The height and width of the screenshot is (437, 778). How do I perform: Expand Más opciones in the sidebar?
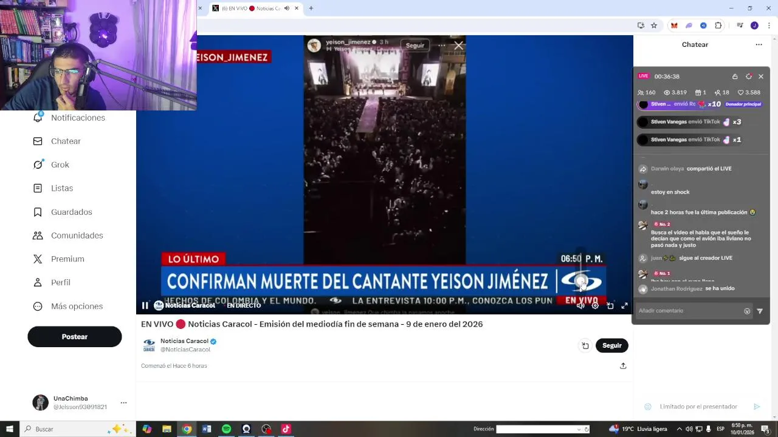68,306
